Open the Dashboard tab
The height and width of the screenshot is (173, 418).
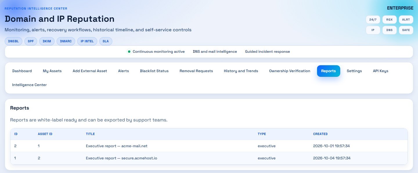tap(22, 71)
